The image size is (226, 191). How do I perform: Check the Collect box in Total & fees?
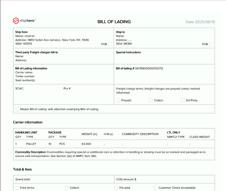[67, 188]
